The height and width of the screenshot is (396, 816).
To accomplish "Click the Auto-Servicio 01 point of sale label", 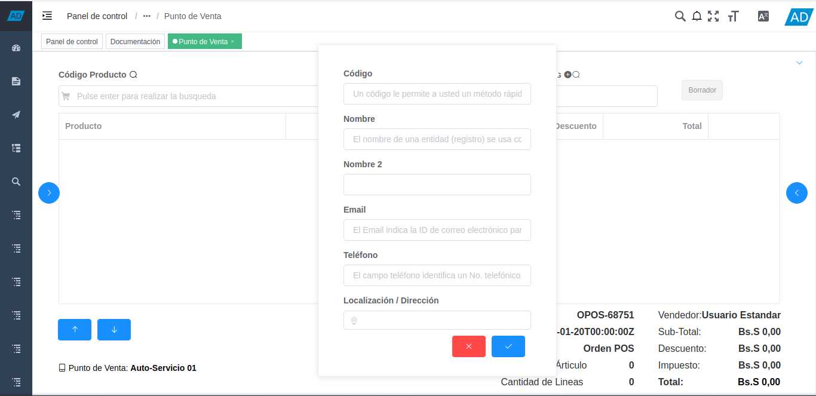I will pyautogui.click(x=163, y=368).
